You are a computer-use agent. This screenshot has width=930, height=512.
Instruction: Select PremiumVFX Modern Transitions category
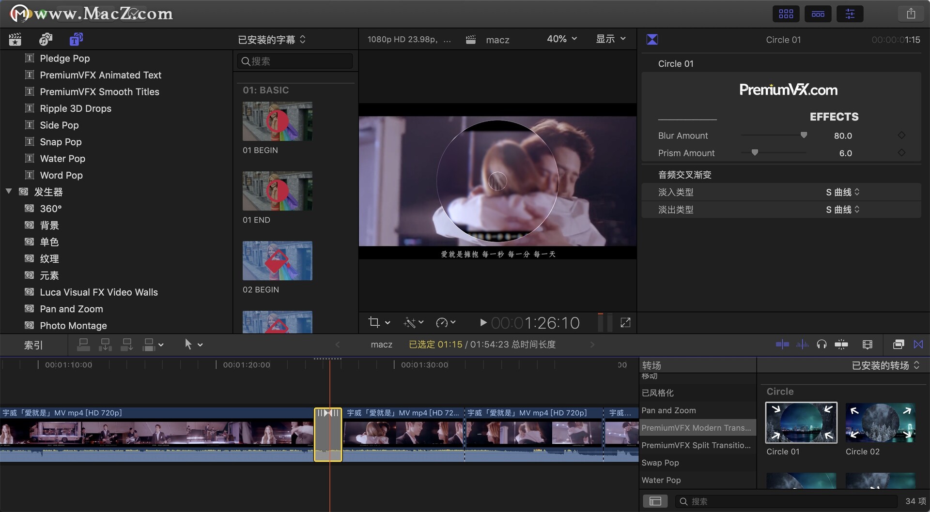[698, 428]
